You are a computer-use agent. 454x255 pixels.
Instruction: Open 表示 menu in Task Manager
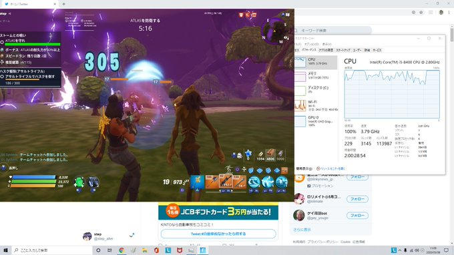coord(327,44)
